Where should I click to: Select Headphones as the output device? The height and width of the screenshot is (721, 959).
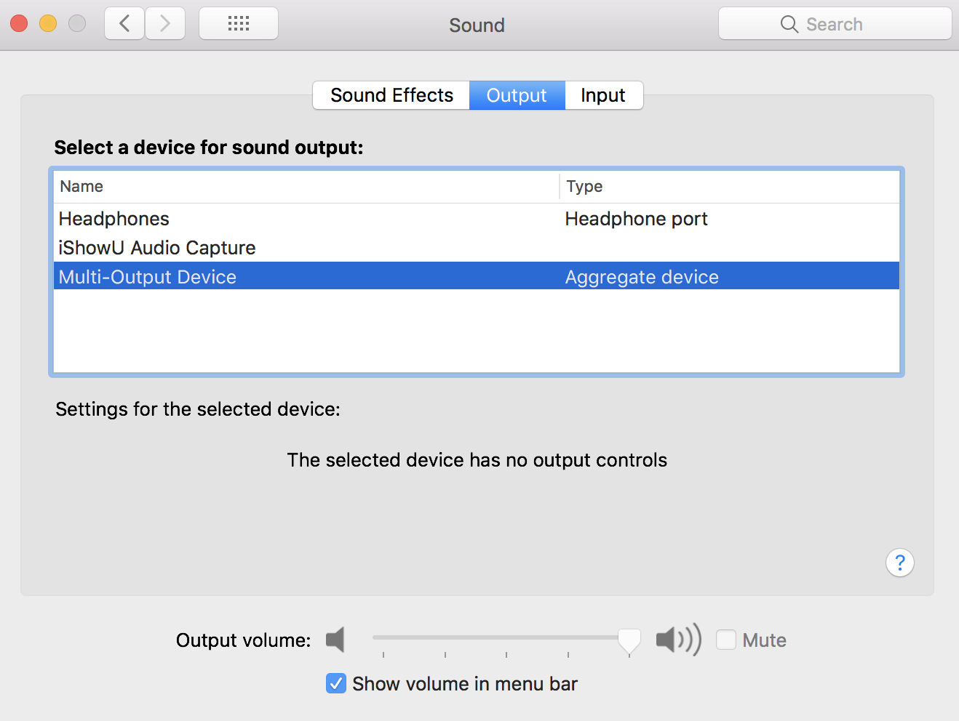coord(477,219)
